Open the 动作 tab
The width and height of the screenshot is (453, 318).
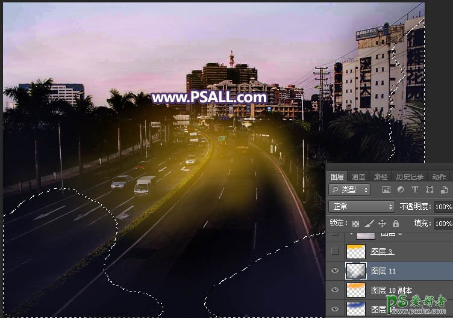[439, 176]
